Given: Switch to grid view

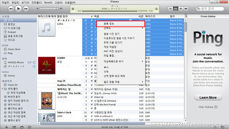Looking at the screenshot, I should click(x=181, y=8).
